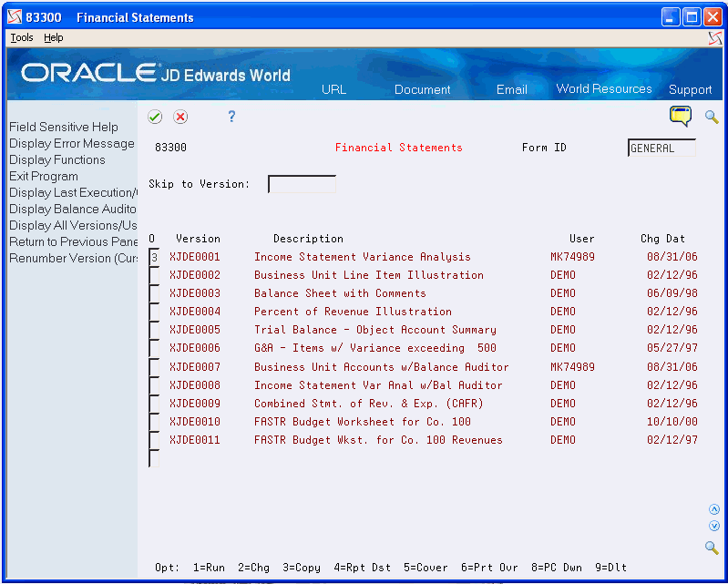Select 'FASTR Budget Wkst. for Co. 100 Revenues'

pos(378,440)
